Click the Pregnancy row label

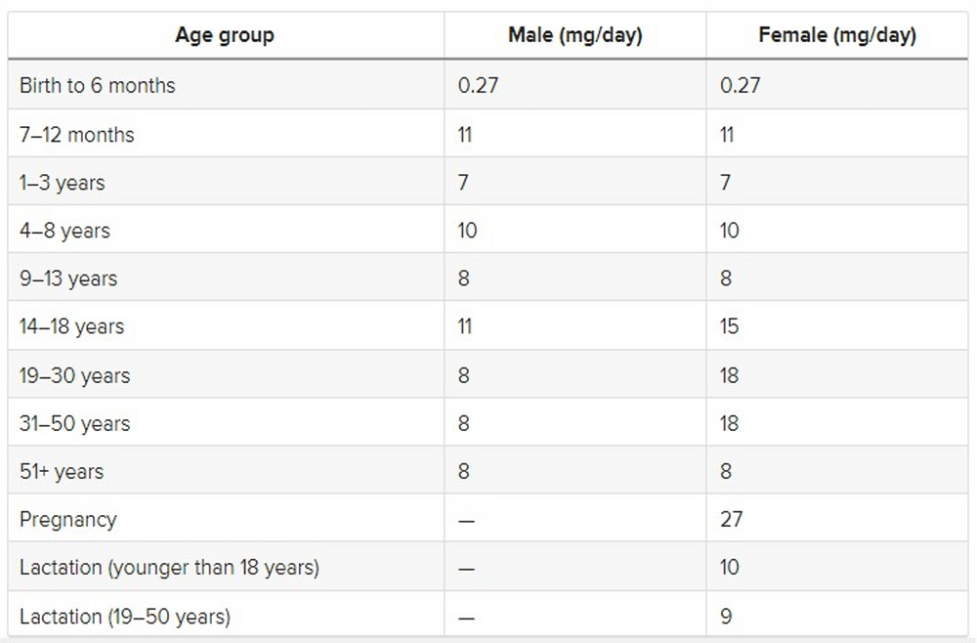click(67, 519)
